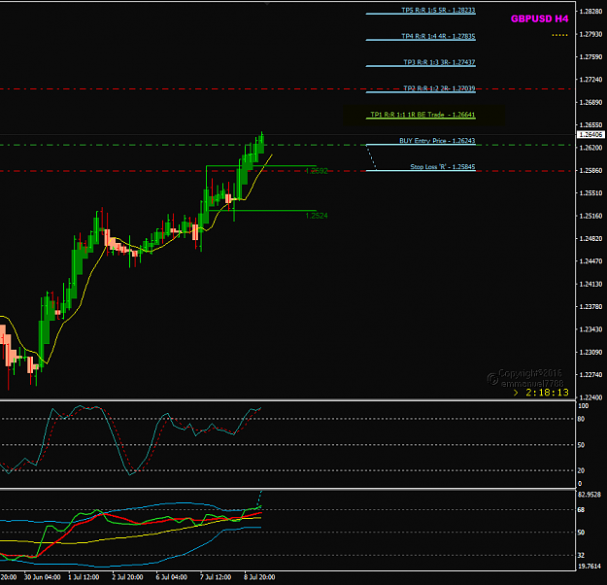Click the current price tag 1.26406
Screen dimensions: 607x585
[x=590, y=134]
